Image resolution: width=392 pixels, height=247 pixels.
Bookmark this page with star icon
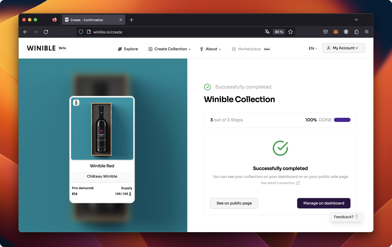[x=291, y=32]
